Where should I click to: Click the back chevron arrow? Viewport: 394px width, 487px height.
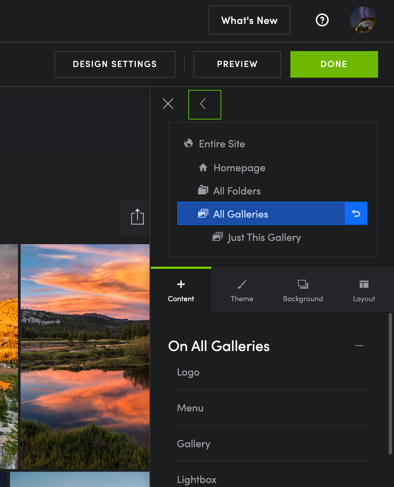(204, 104)
